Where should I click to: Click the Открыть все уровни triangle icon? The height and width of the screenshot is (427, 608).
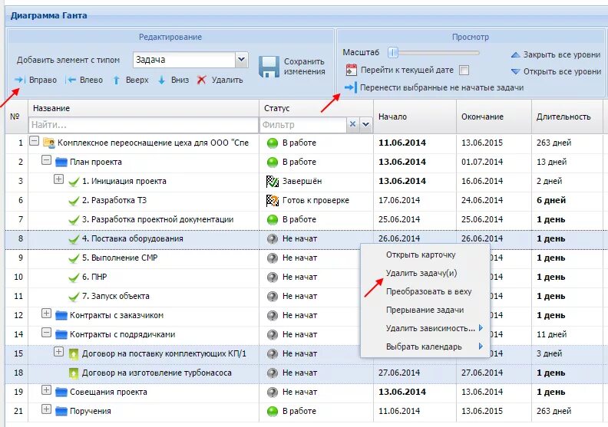pos(515,71)
